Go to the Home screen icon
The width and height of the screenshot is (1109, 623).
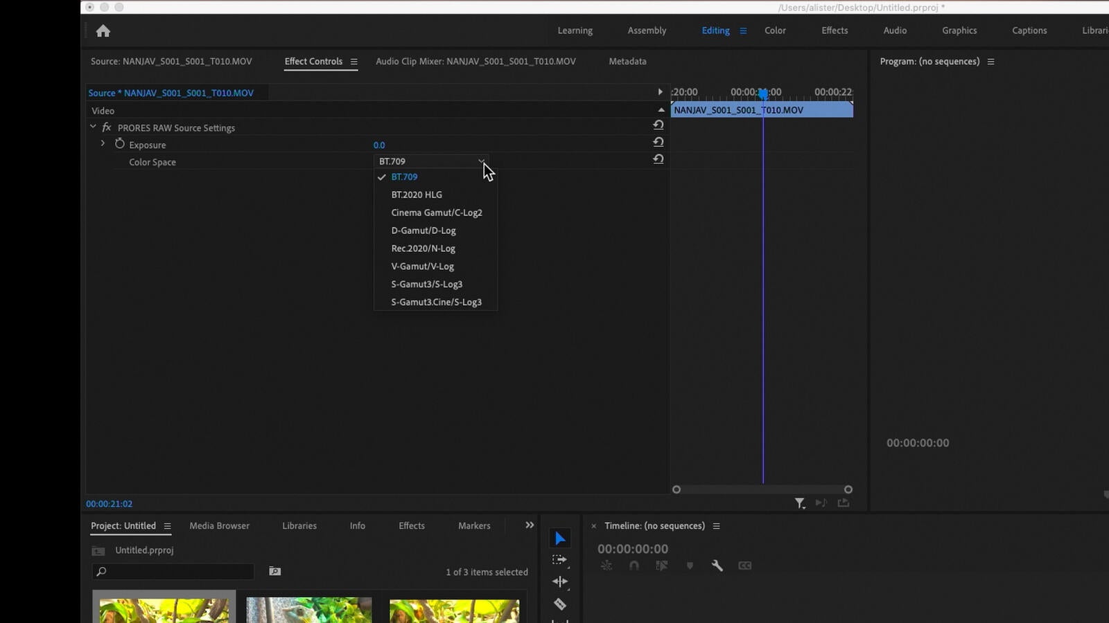point(103,31)
